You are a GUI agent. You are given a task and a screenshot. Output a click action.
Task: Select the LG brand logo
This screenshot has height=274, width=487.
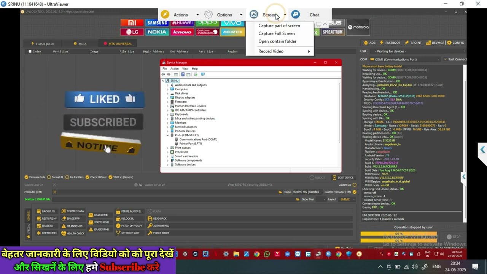(132, 32)
